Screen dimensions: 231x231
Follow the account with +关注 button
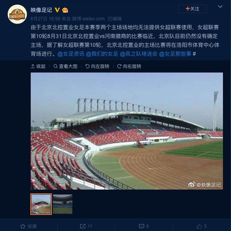click(192, 9)
